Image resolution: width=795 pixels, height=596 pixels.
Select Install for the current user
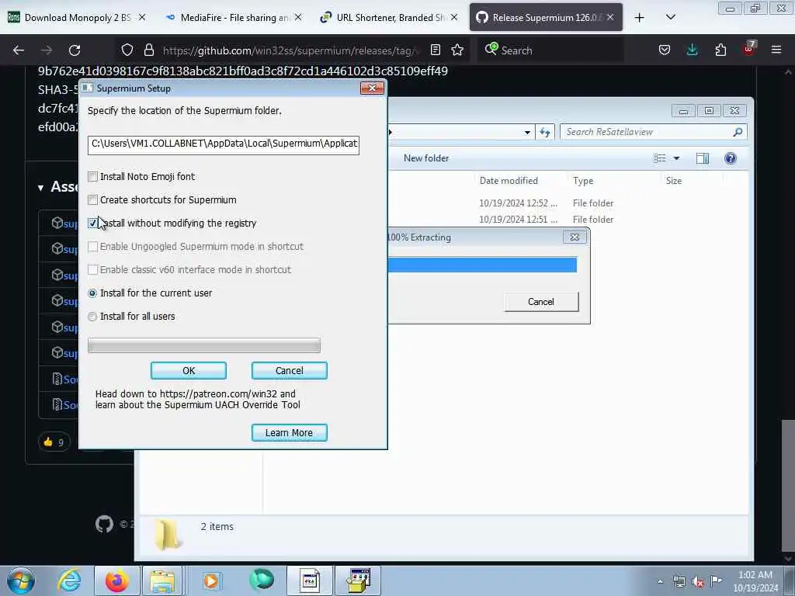92,293
